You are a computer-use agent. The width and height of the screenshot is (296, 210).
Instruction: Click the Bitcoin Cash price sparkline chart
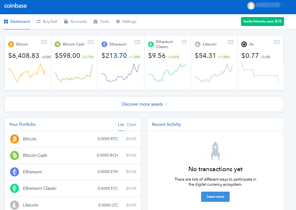coord(74,73)
